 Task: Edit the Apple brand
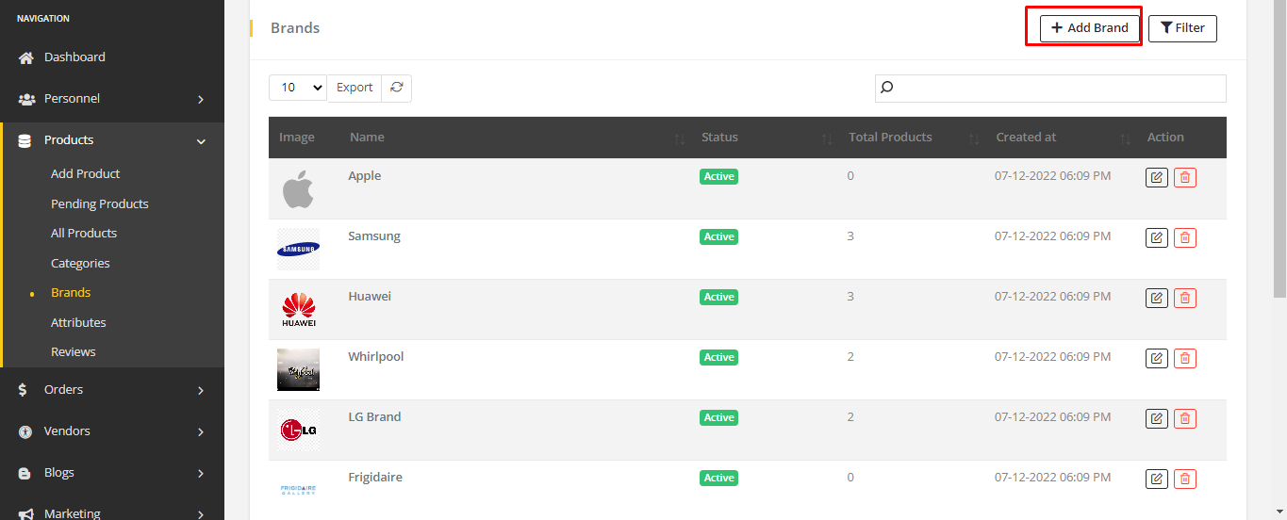coord(1157,177)
